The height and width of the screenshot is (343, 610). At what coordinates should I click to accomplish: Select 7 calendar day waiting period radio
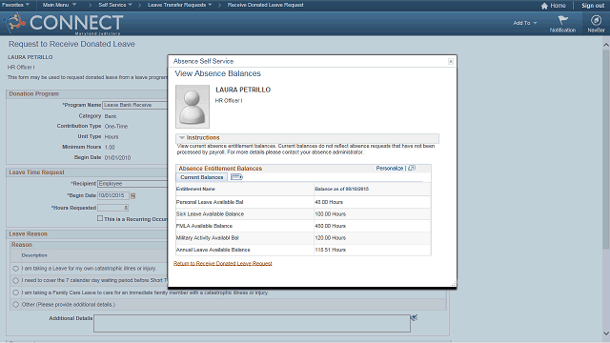click(15, 280)
